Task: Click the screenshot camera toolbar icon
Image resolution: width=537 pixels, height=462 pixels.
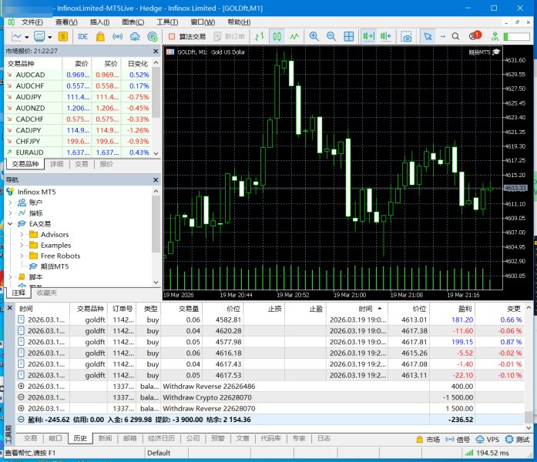Action: point(406,36)
